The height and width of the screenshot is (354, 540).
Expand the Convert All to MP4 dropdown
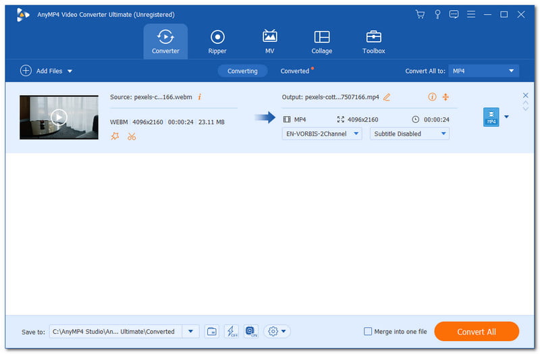(x=484, y=71)
